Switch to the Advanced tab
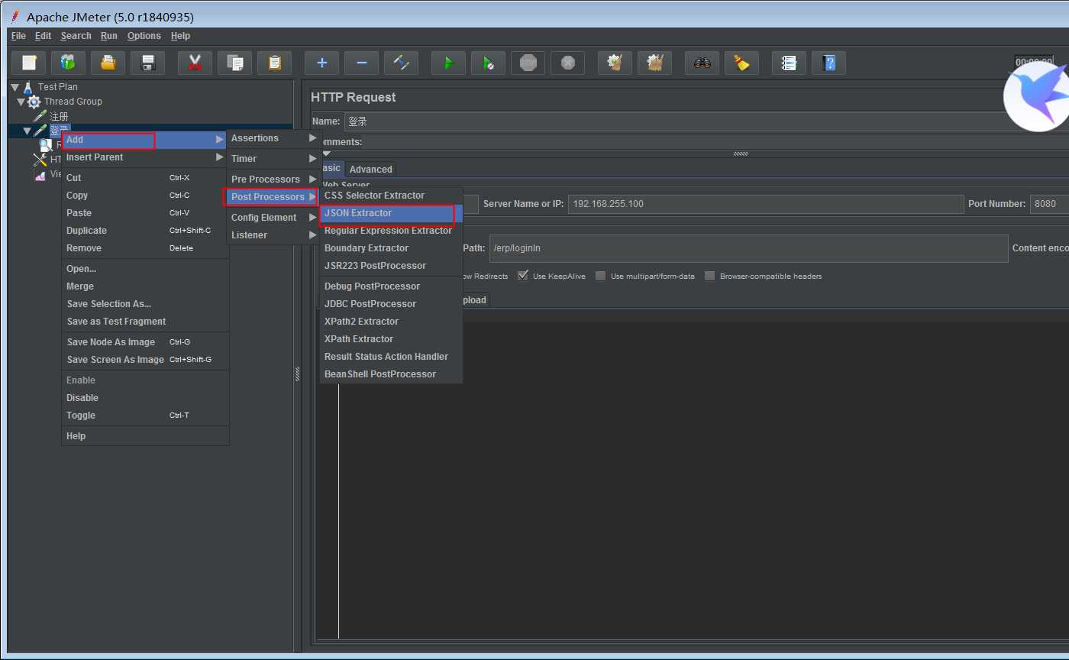This screenshot has height=660, width=1069. 370,170
